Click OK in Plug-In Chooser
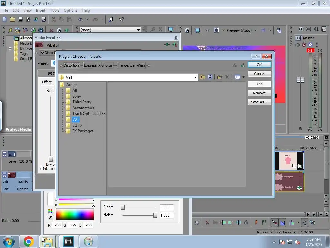The image size is (330, 248). coord(259,65)
